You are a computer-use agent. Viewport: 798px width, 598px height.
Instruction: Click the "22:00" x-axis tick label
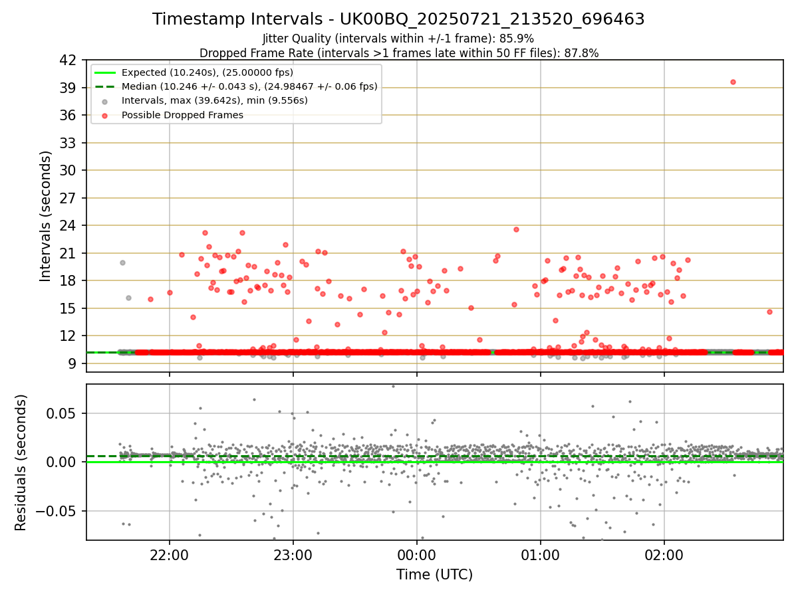[x=170, y=556]
